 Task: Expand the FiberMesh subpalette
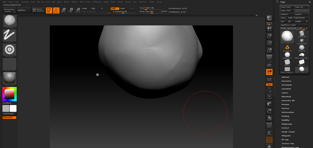click(x=286, y=97)
